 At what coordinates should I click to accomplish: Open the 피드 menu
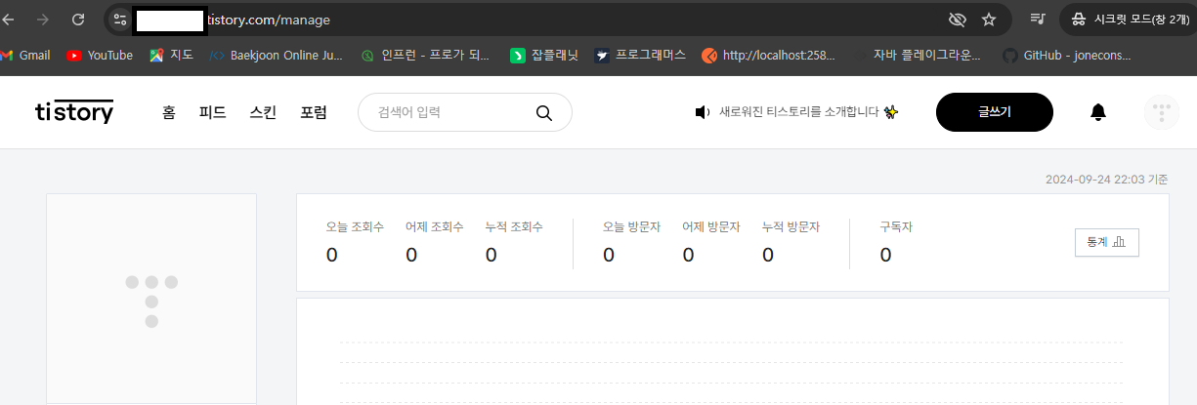point(212,112)
